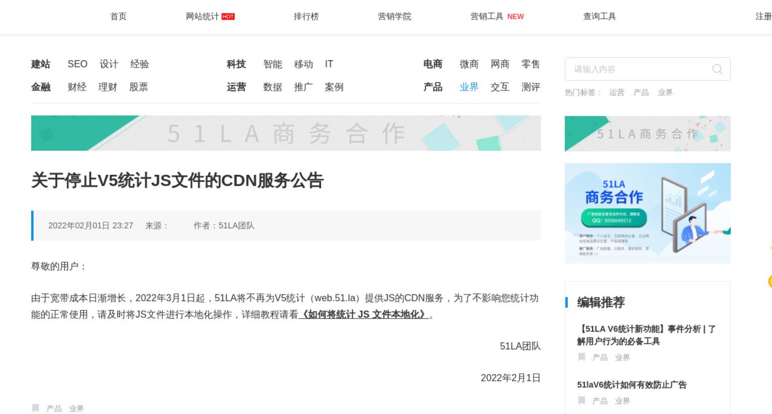
Task: Select 金融 category heading
Action: [x=41, y=87]
